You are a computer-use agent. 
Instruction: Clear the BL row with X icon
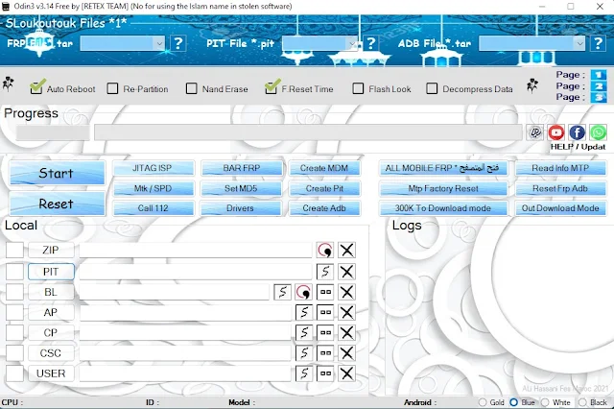(x=346, y=292)
